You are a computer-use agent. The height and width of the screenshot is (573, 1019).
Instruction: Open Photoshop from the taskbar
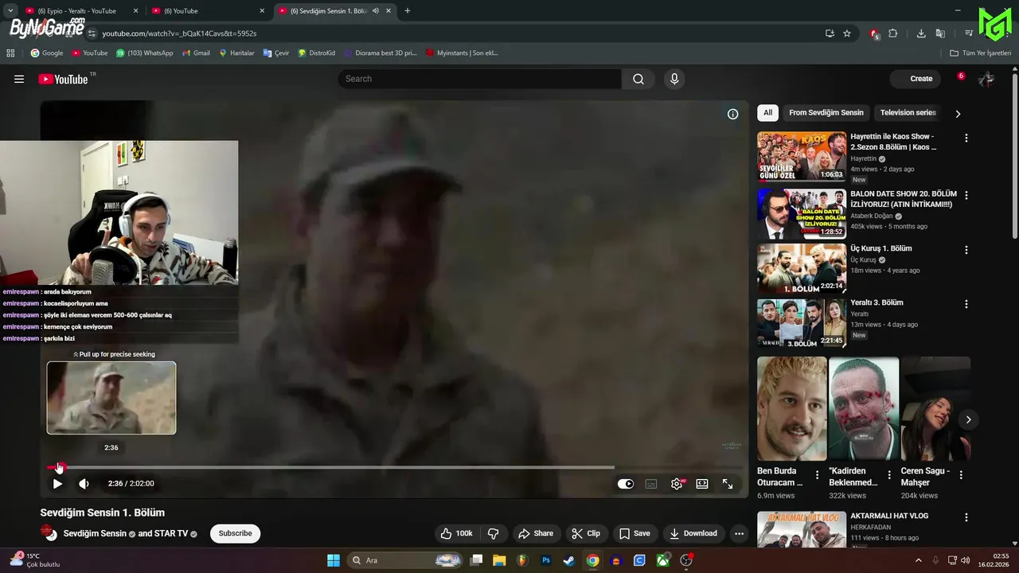[x=546, y=560]
